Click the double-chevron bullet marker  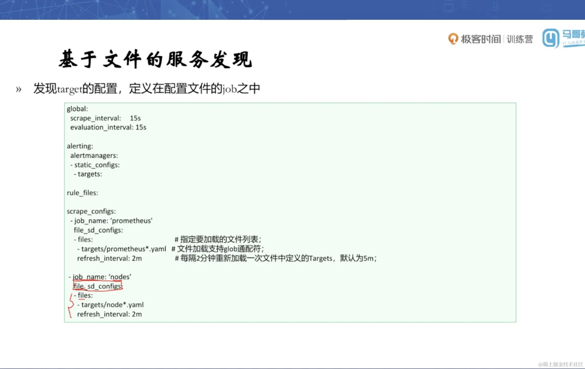19,89
